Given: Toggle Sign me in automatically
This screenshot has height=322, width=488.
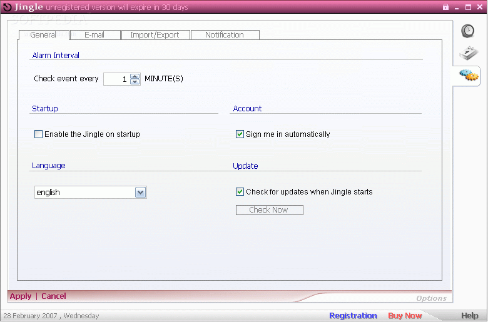Looking at the screenshot, I should coord(240,134).
